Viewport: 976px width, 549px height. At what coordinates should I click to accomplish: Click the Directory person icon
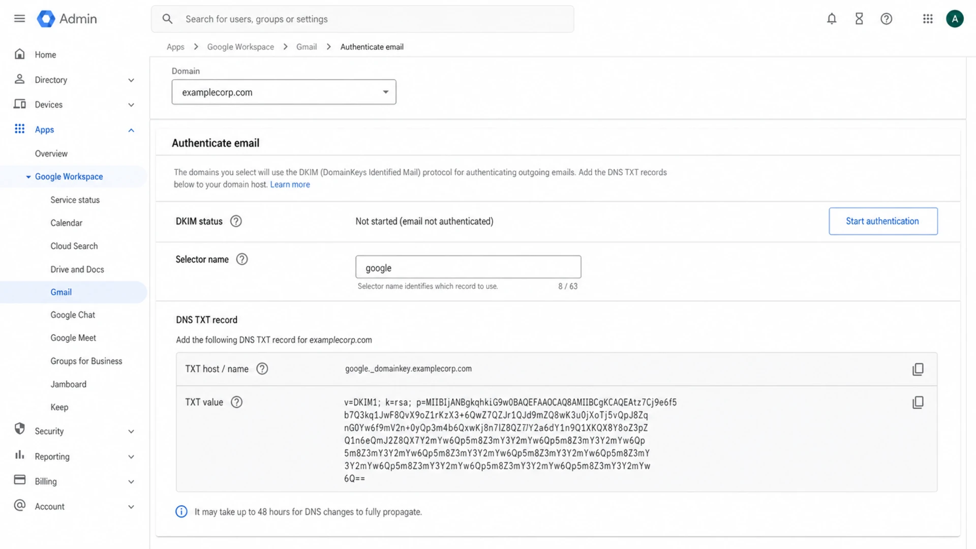tap(20, 79)
